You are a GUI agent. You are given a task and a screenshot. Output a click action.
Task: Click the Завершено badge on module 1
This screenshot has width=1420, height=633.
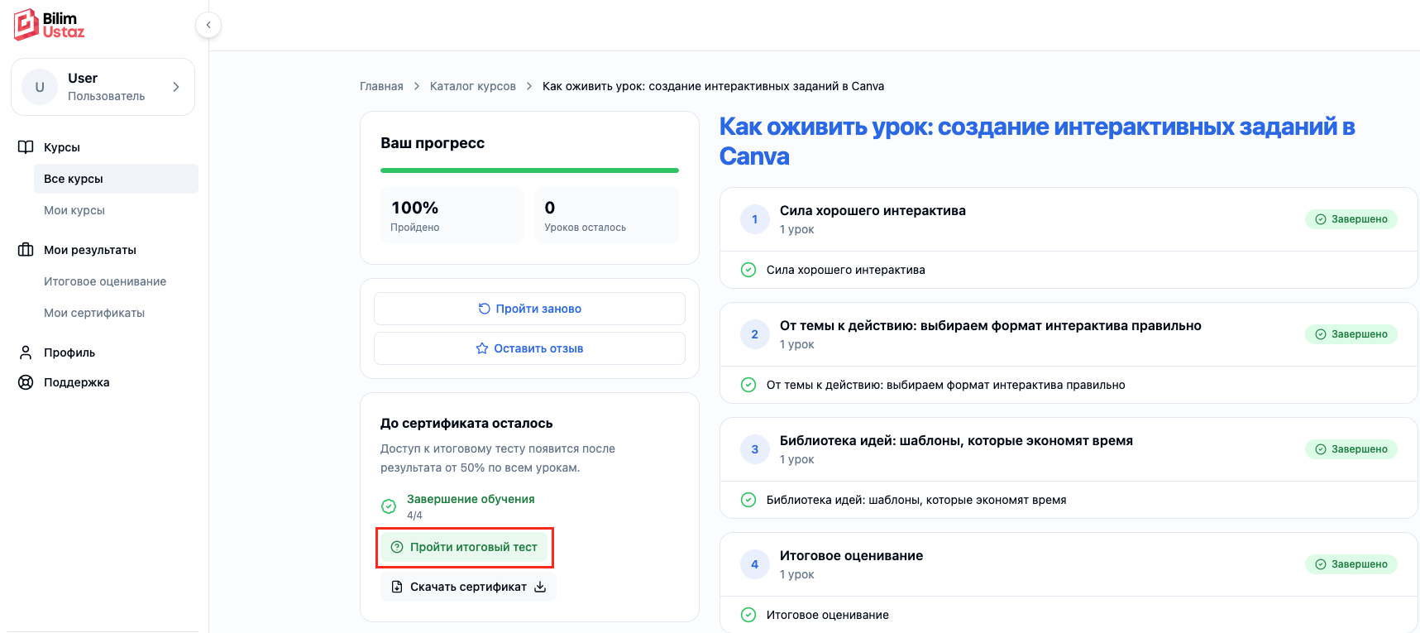click(1351, 219)
